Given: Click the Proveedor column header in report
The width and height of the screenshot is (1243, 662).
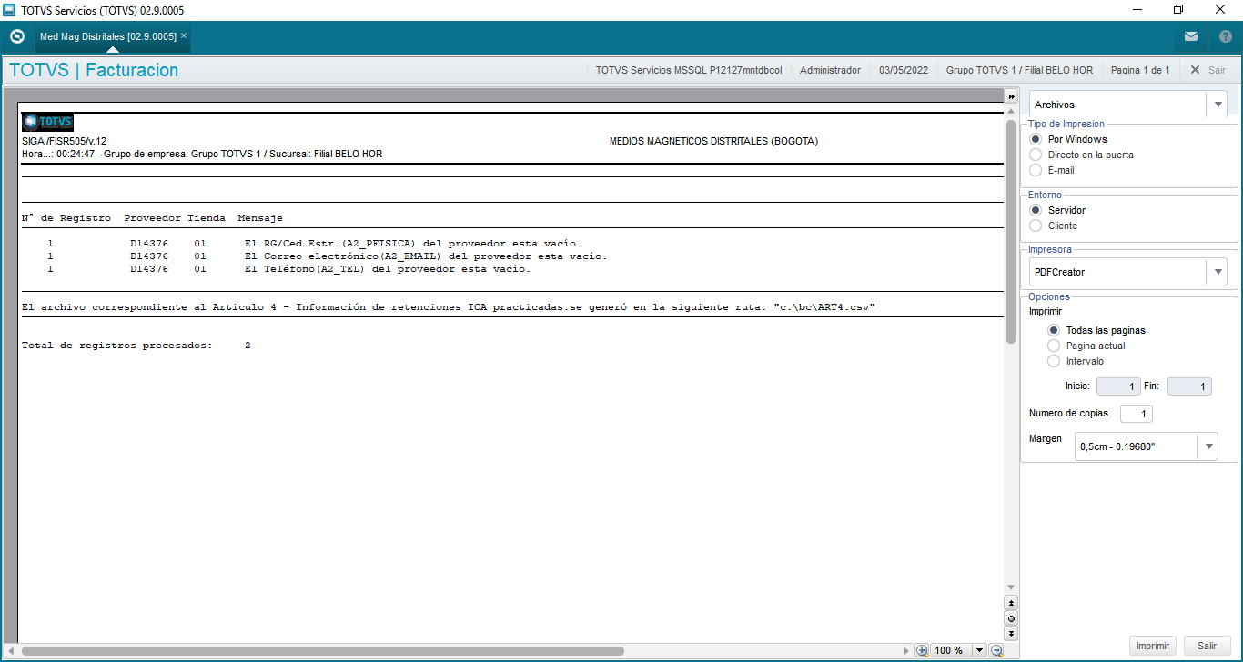Looking at the screenshot, I should [153, 218].
